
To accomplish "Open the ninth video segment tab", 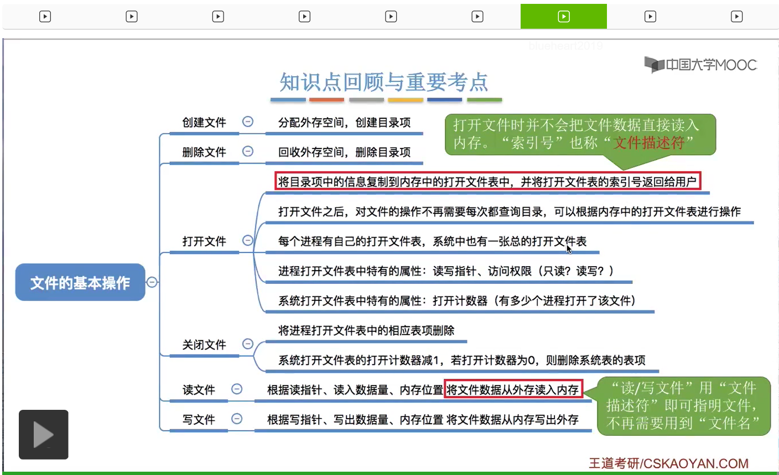I will 737,17.
